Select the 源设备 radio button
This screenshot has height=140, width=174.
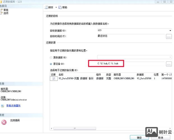pos(51,64)
